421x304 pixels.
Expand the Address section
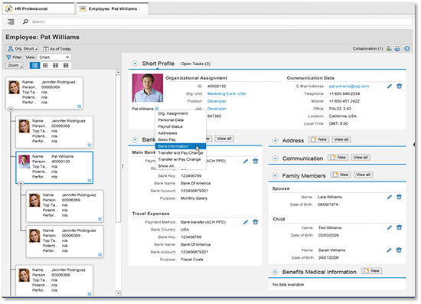pyautogui.click(x=276, y=140)
